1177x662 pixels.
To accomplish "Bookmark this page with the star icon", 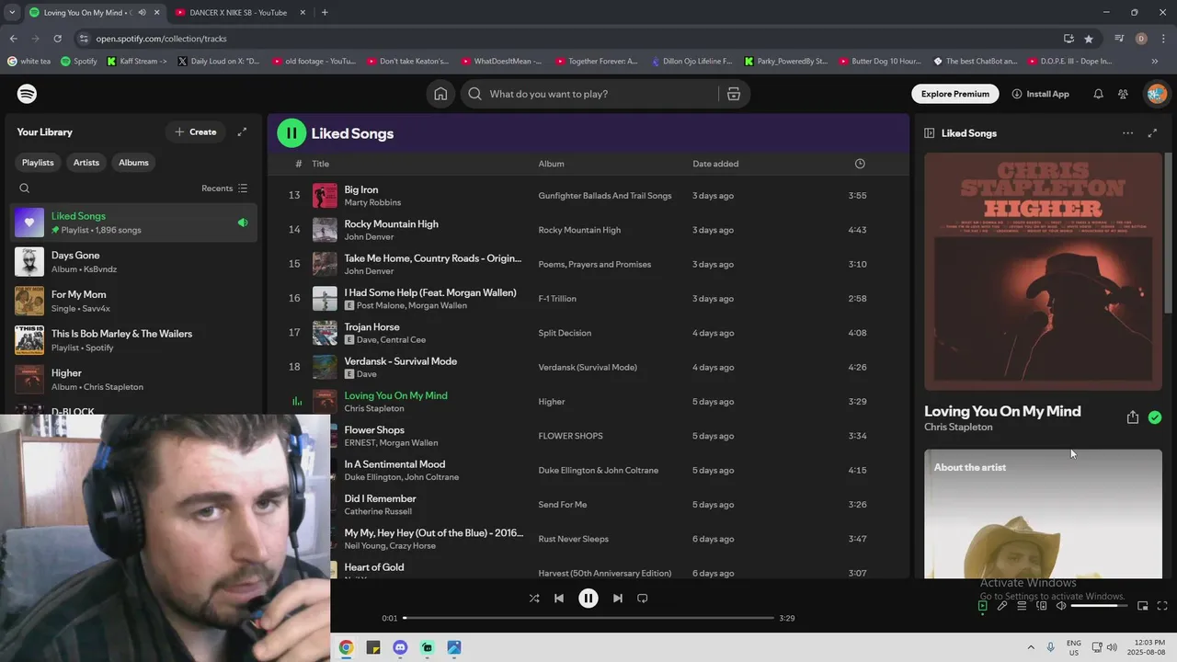I will [1089, 39].
